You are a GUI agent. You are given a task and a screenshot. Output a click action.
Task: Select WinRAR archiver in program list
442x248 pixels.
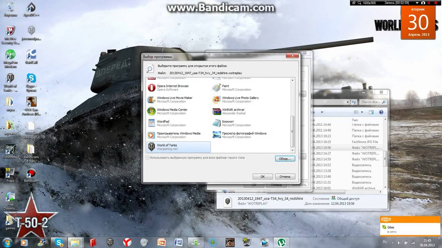[x=244, y=111]
